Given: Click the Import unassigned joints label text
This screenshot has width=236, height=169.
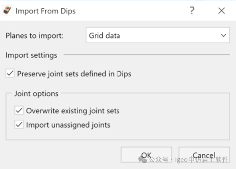Looking at the screenshot, I should [68, 125].
